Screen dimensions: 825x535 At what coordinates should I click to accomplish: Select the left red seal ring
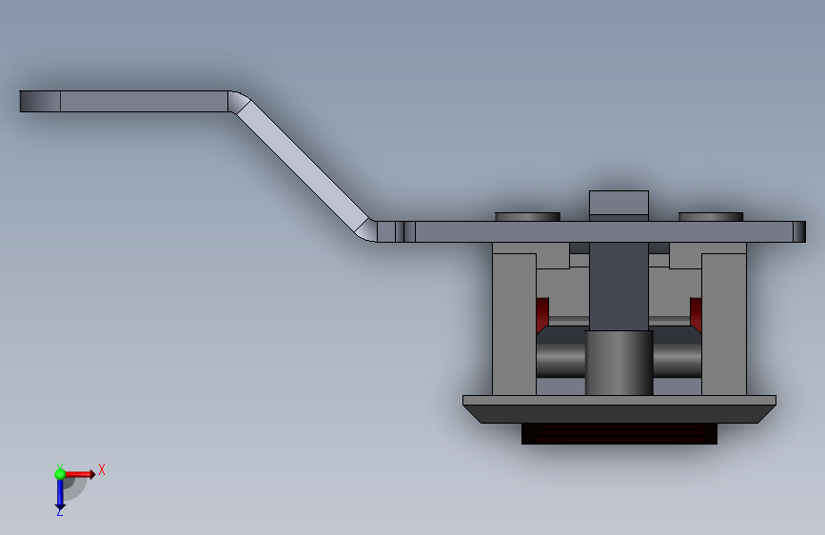(x=542, y=315)
